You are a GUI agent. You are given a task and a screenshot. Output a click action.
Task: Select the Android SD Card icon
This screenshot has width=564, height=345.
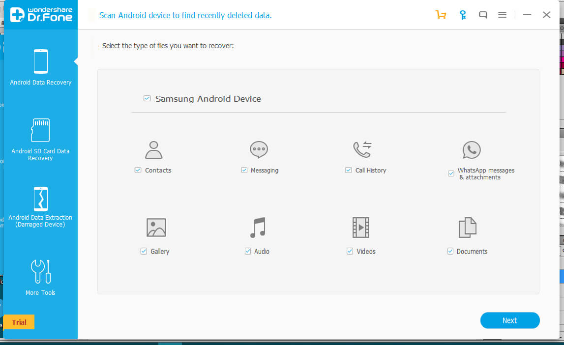point(40,130)
